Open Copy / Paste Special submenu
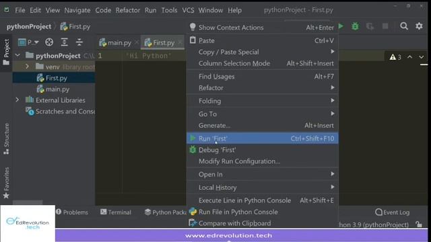The image size is (431, 242). 262,52
